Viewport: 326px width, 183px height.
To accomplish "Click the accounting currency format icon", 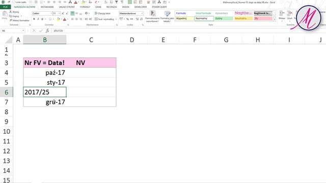I will click(x=121, y=19).
